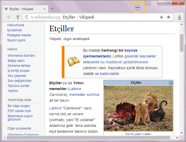Open Basılmaya uygun görünüm link
Screen dimensions: 186x142
[x=20, y=118]
